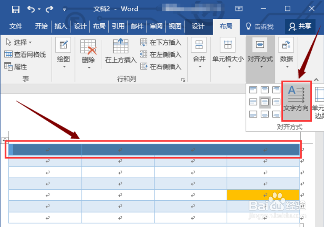Click the 告诉我 search box
This screenshot has width=324, height=227.
click(260, 26)
